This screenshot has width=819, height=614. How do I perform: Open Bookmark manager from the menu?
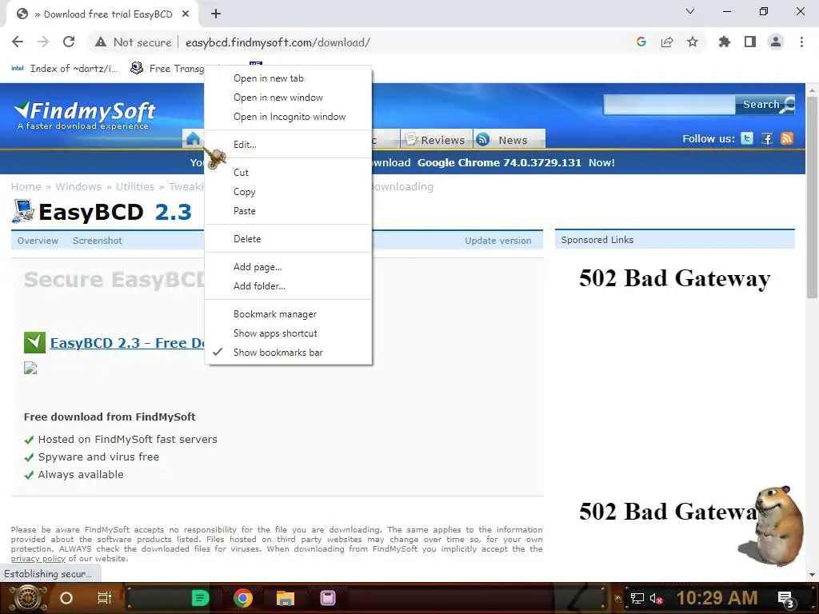tap(288, 313)
